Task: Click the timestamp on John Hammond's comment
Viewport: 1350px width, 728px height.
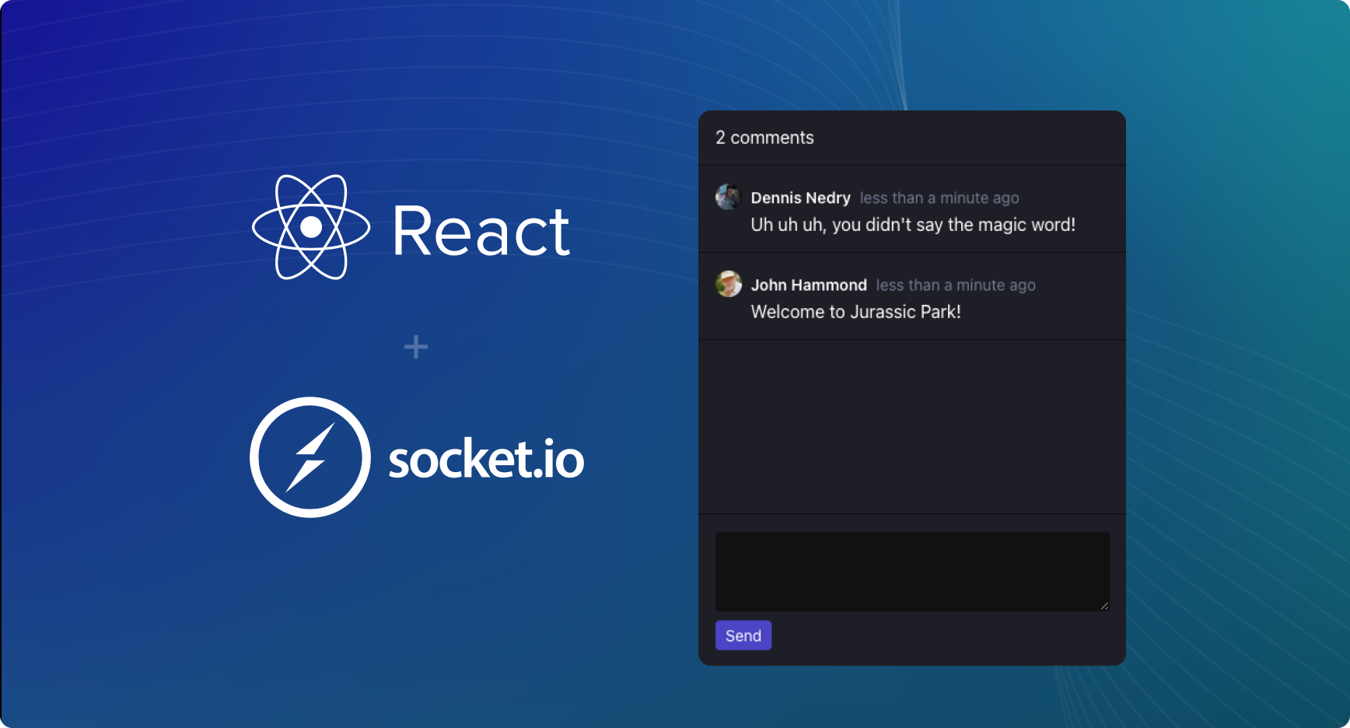Action: pos(955,285)
